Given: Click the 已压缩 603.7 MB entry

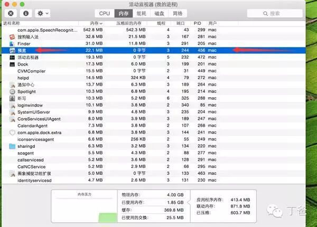Looking at the screenshot, I should [x=223, y=213].
